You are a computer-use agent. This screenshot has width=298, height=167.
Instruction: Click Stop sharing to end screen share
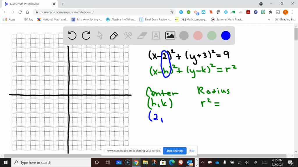(175, 151)
